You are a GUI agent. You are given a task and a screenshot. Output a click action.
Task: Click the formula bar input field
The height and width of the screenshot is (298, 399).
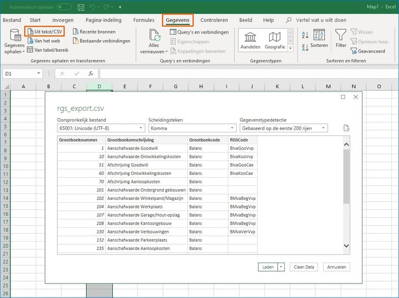tap(244, 74)
